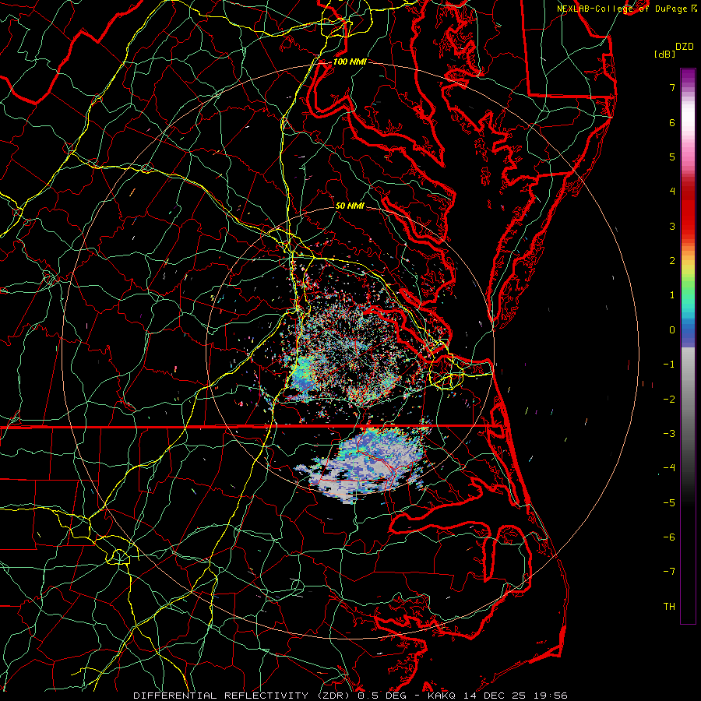Click the KAKQ station identifier in caption
The image size is (701, 701).
coord(442,696)
